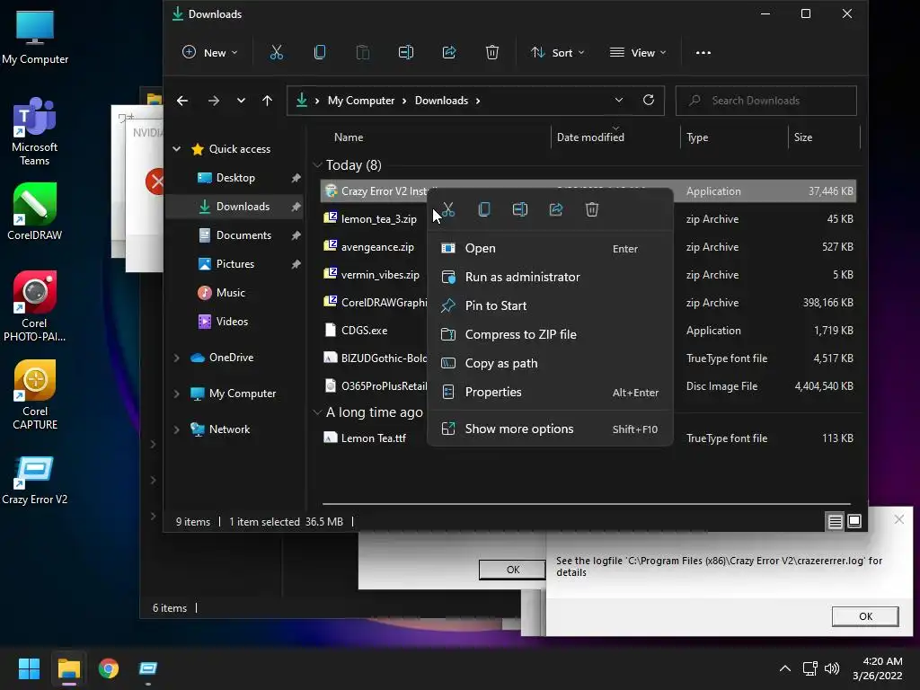Refresh the Downloads folder
920x690 pixels.
tap(649, 101)
